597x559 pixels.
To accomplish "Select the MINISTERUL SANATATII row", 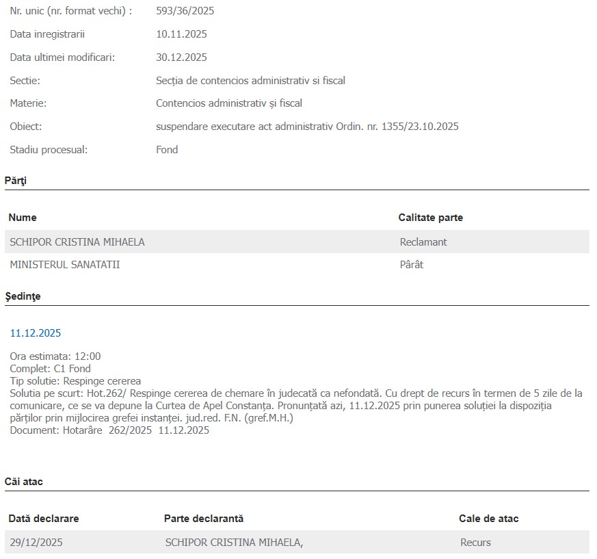I will 297,265.
